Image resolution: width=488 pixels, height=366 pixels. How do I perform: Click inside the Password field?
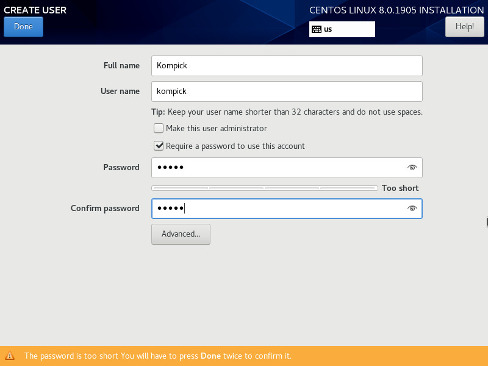click(x=287, y=168)
